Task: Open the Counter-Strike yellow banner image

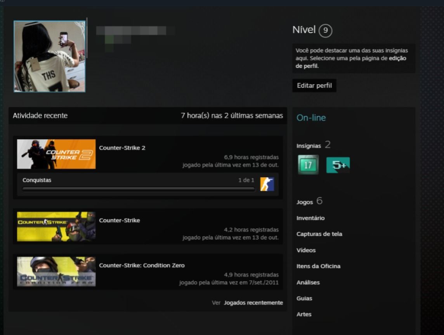Action: [56, 227]
